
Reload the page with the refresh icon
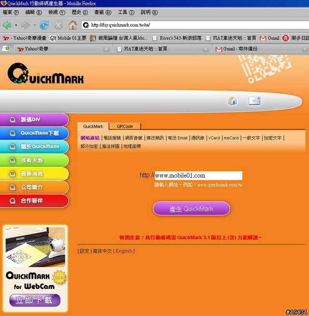(x=44, y=25)
